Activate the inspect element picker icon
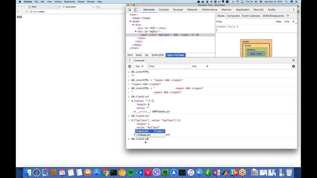Screen dimensions: 317x178 click(x=130, y=10)
